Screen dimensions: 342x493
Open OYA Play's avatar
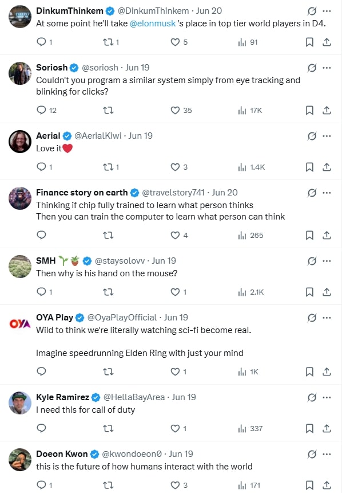(x=19, y=324)
